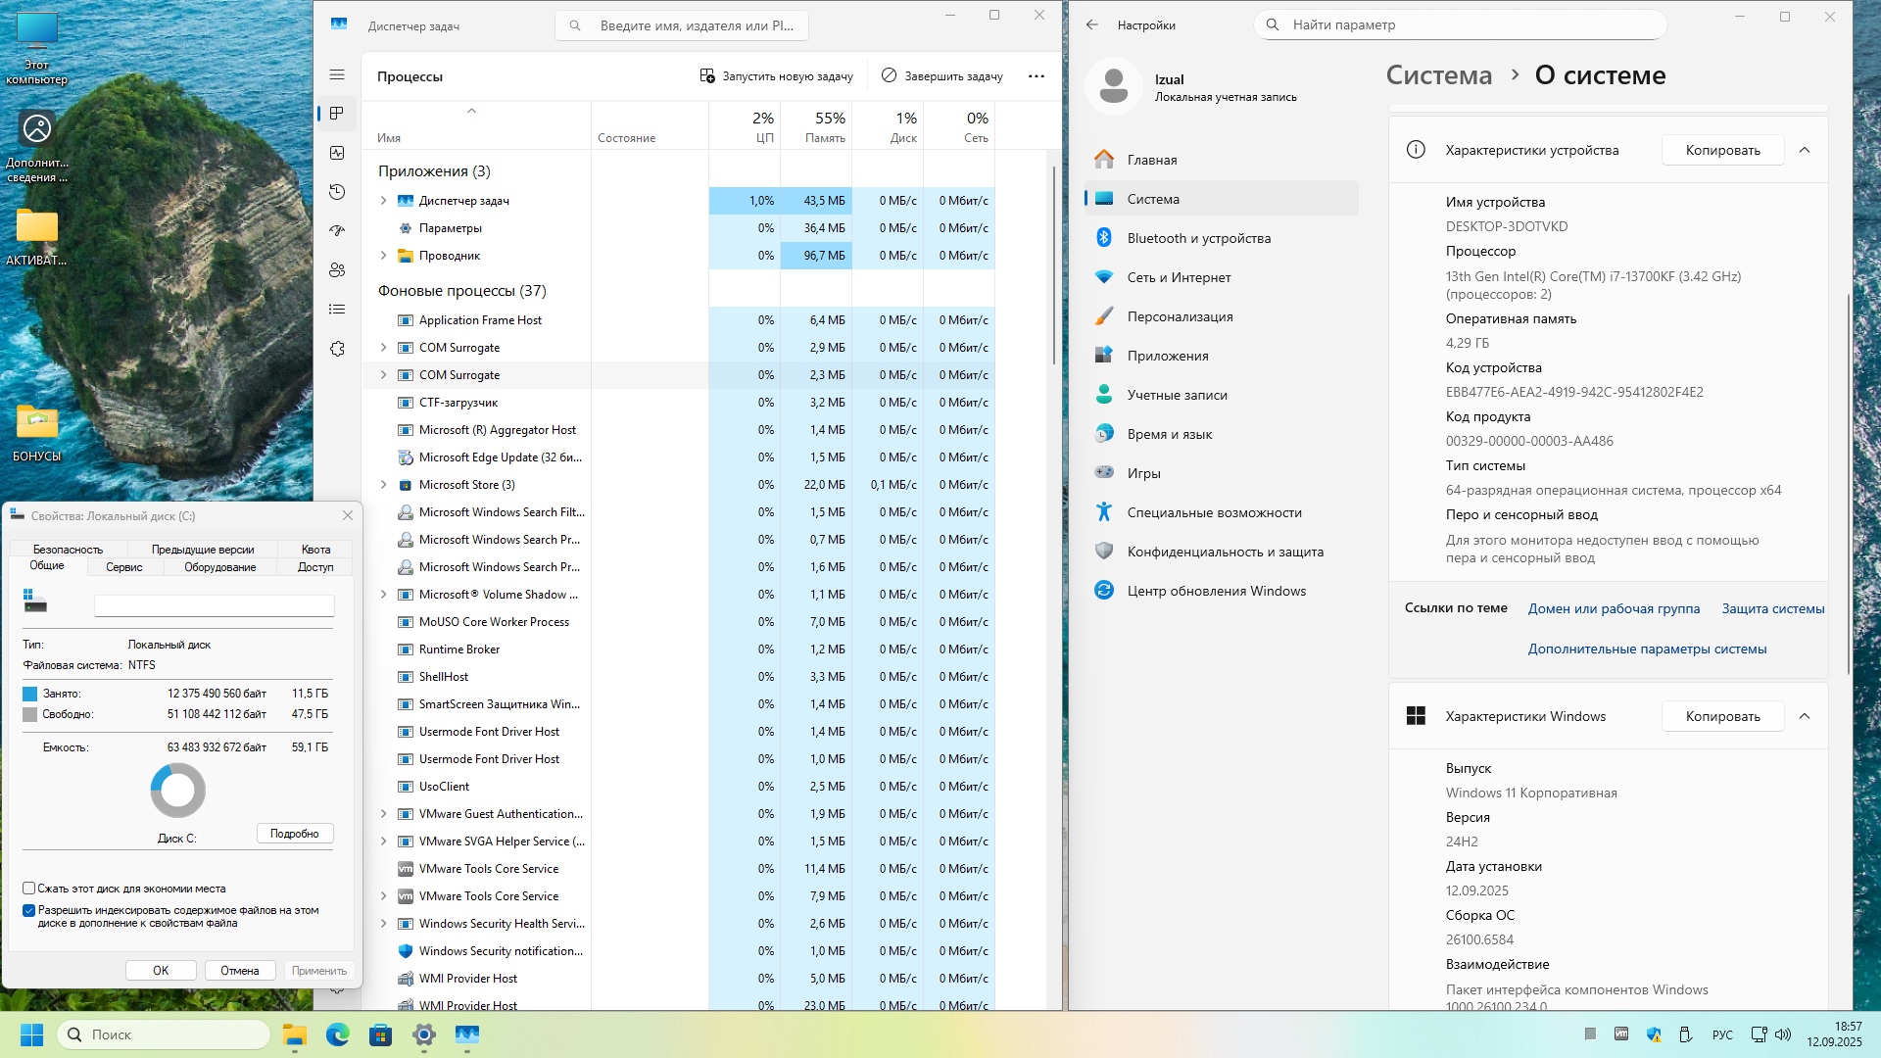Viewport: 1881px width, 1058px height.
Task: Click Windows Start button on taskbar
Action: 31,1034
